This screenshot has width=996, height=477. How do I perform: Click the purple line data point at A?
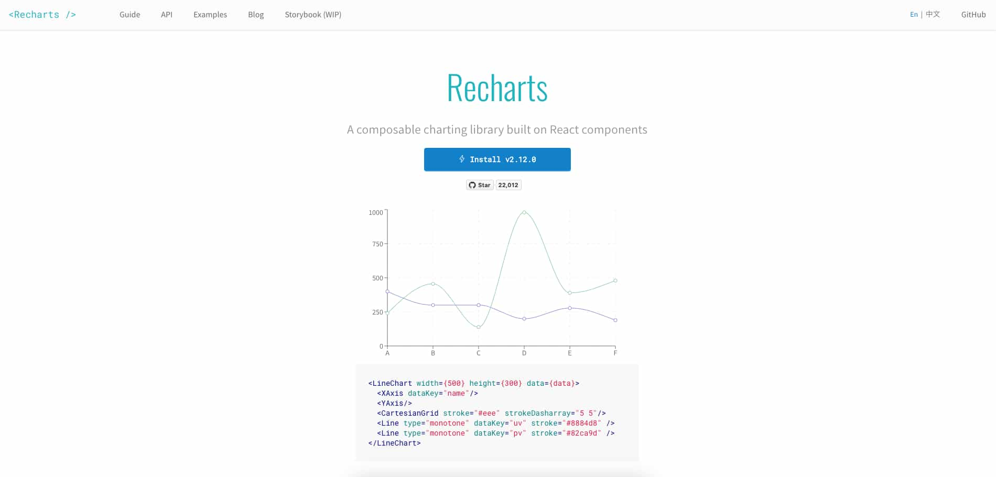click(387, 291)
